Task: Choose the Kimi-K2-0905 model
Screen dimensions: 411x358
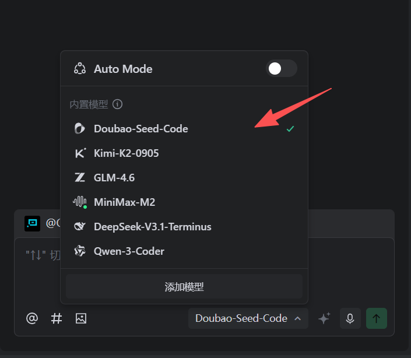Action: [x=126, y=153]
